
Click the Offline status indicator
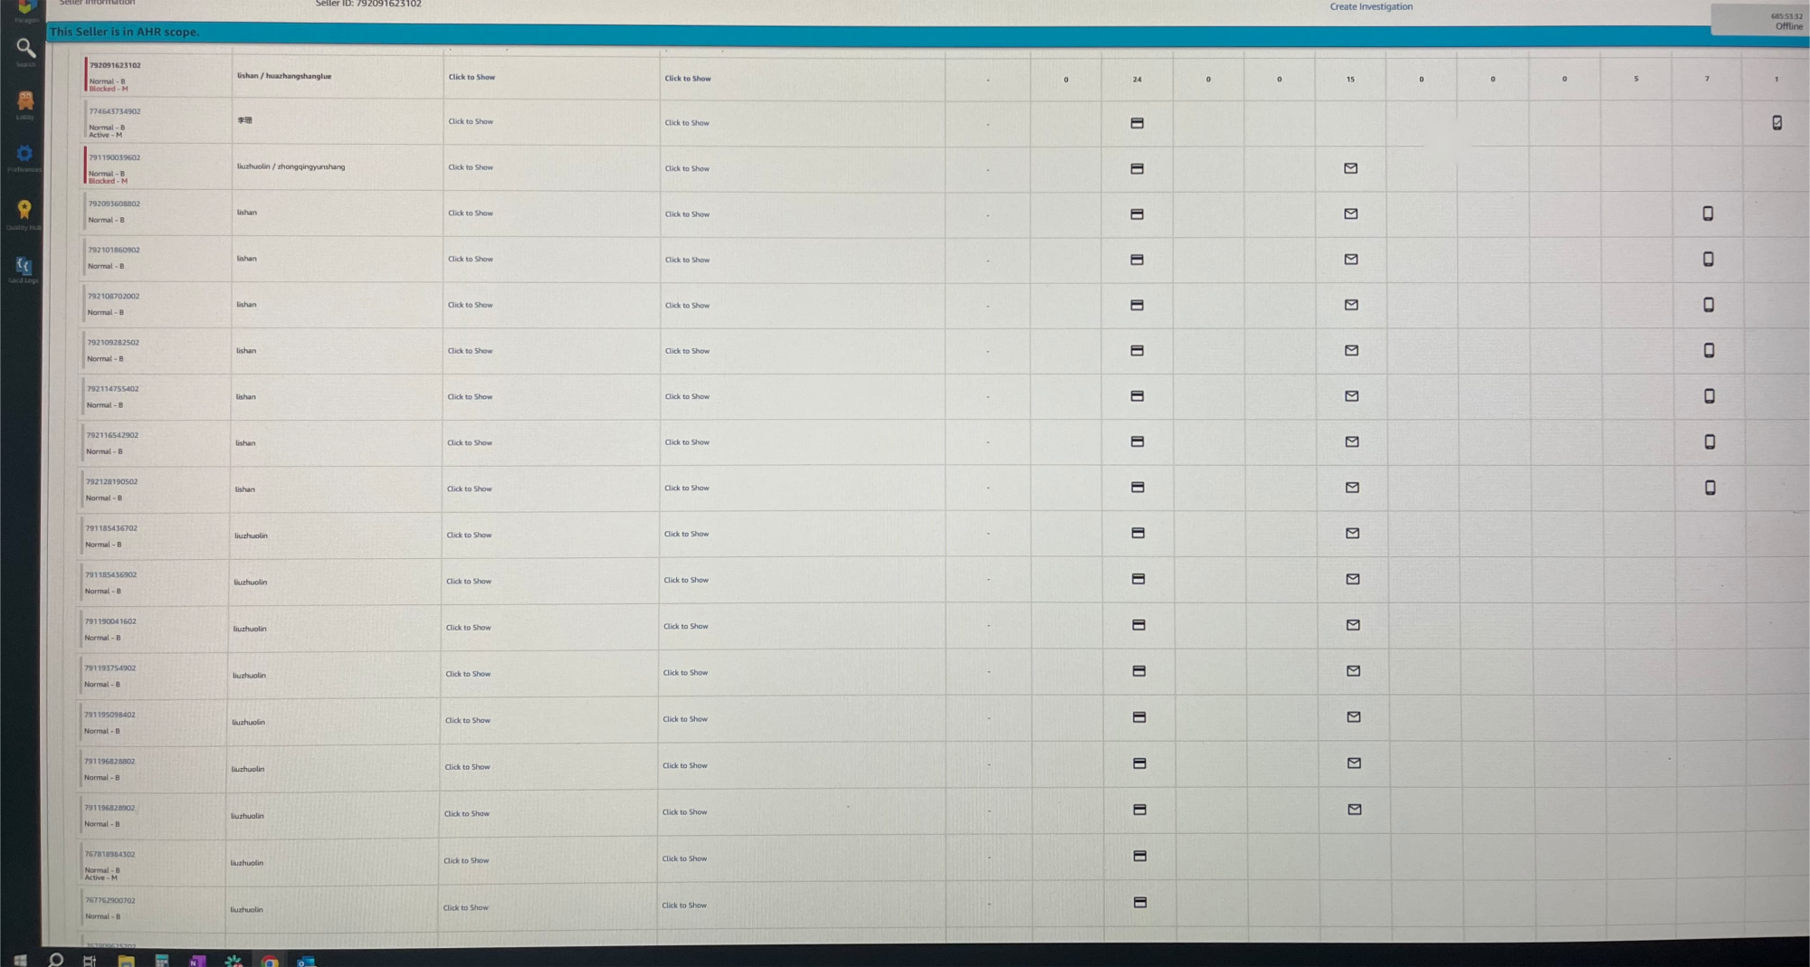[1788, 26]
